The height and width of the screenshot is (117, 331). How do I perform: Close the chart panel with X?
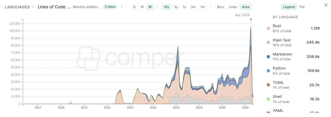click(x=326, y=5)
